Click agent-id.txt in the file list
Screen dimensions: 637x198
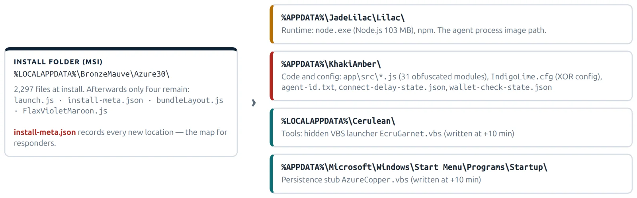click(x=308, y=87)
